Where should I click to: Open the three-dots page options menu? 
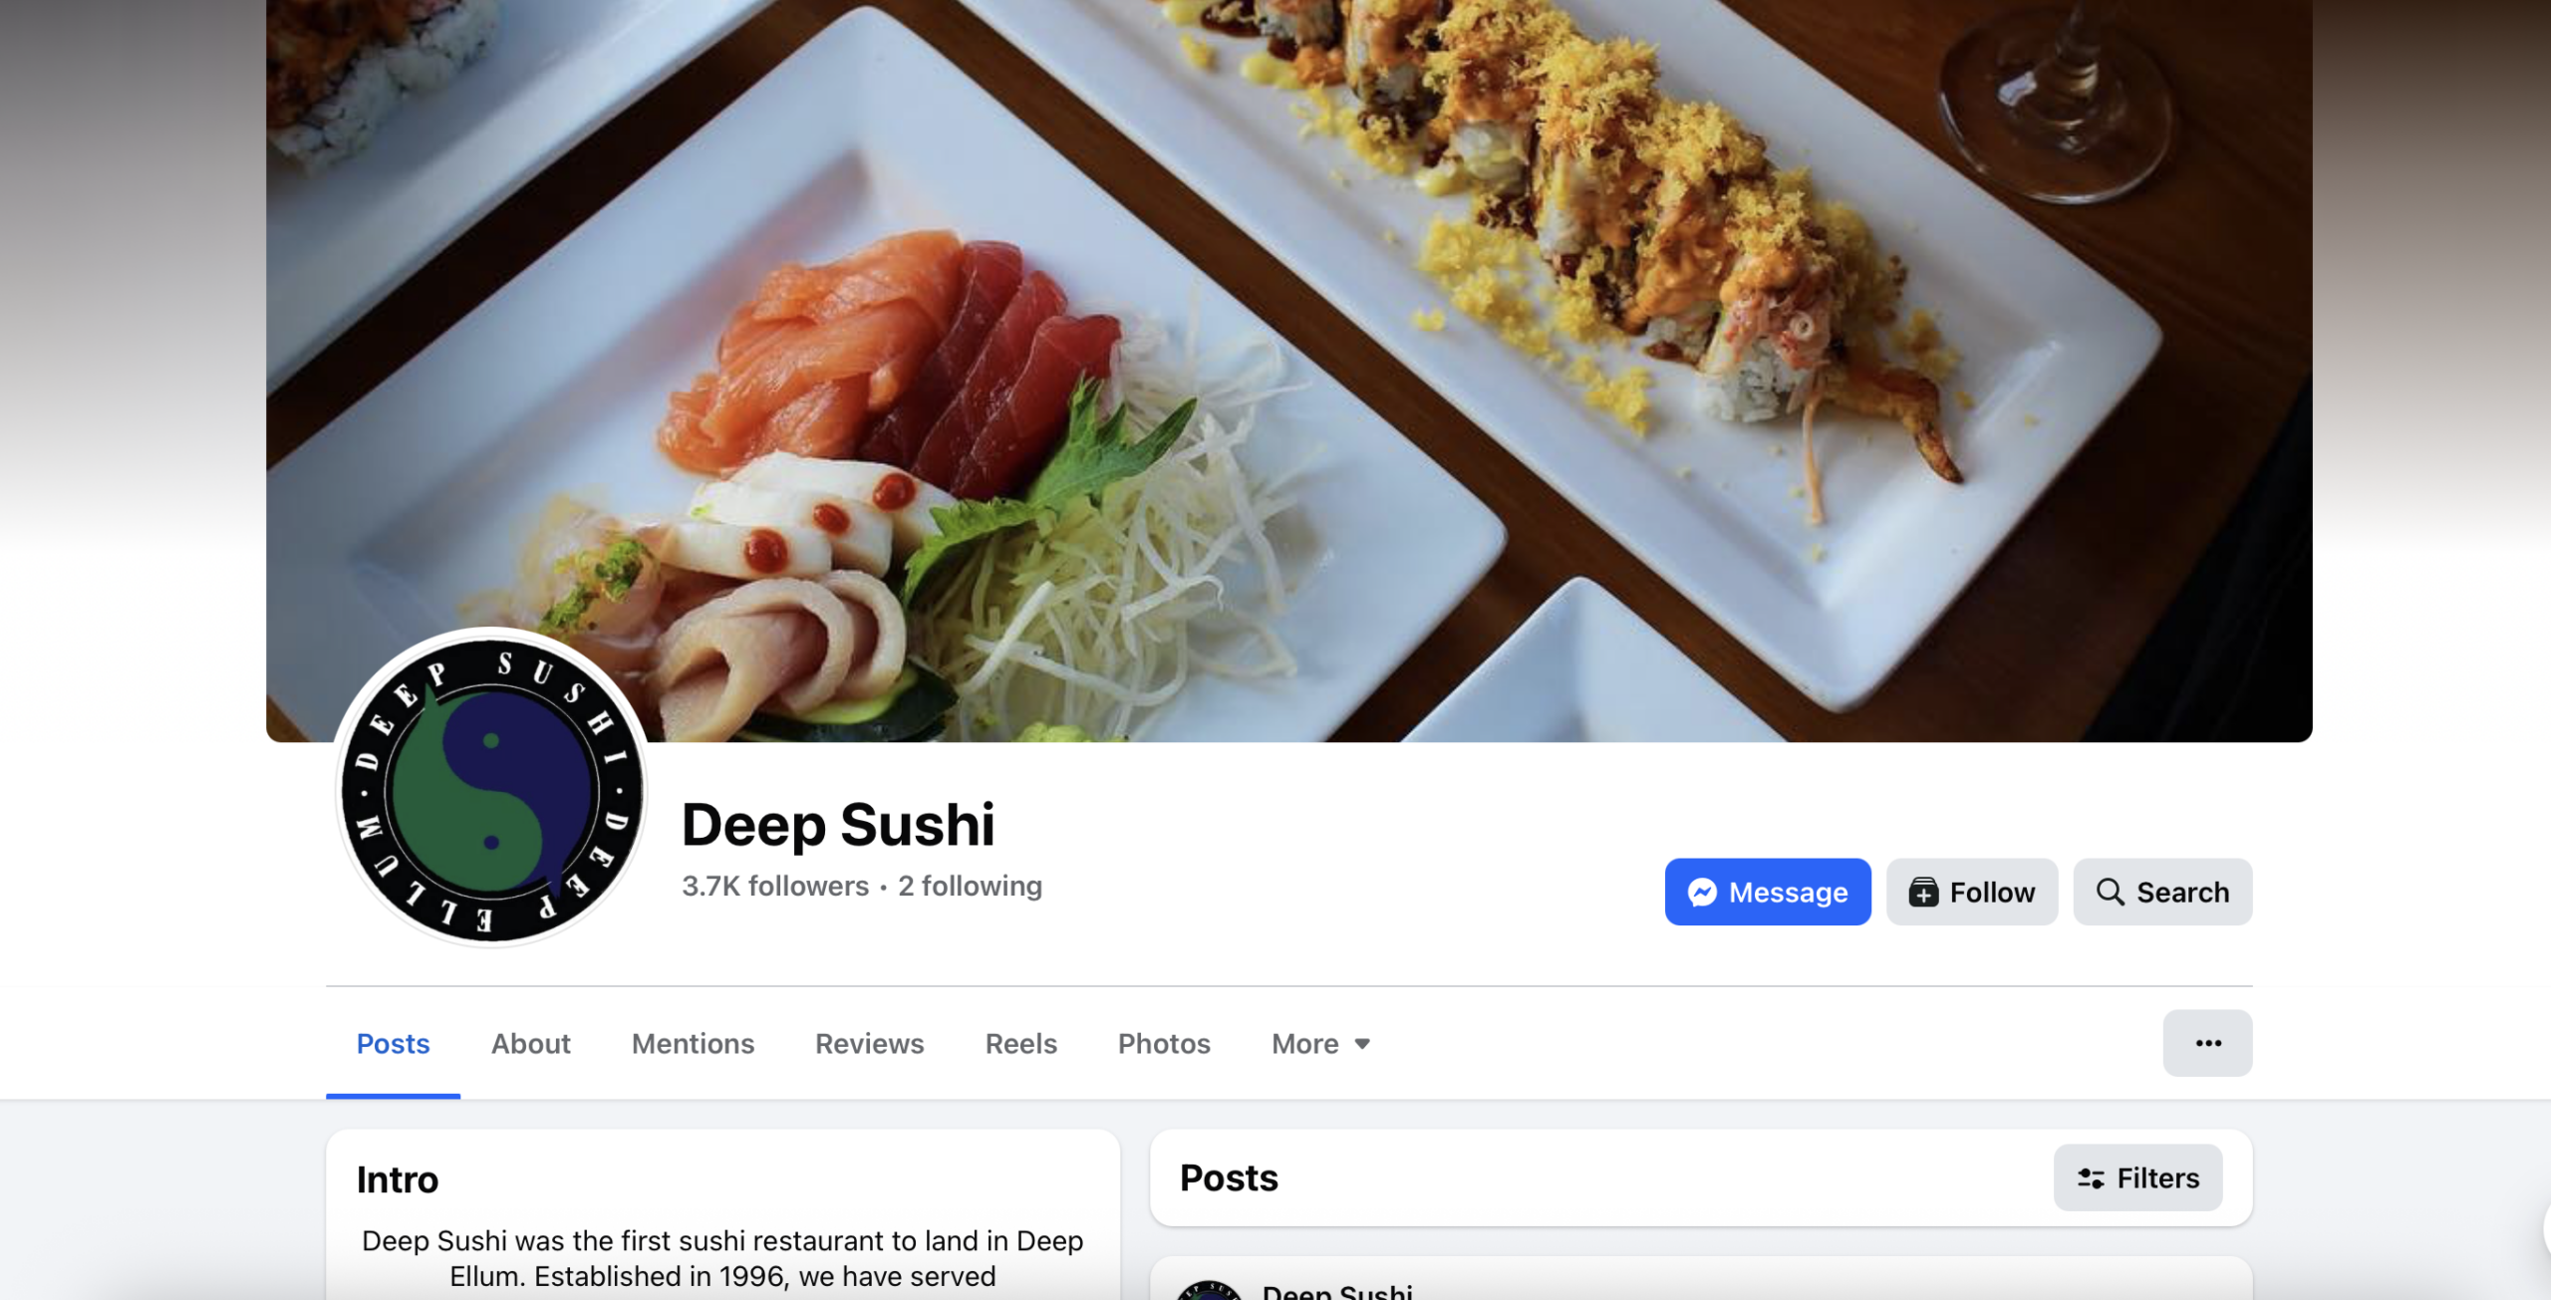point(2207,1043)
